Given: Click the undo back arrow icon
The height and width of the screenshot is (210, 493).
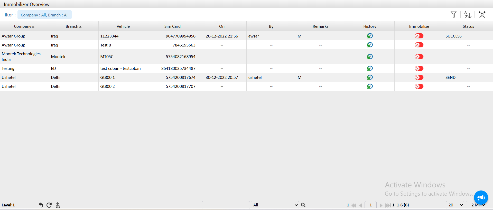Looking at the screenshot, I should [x=41, y=205].
